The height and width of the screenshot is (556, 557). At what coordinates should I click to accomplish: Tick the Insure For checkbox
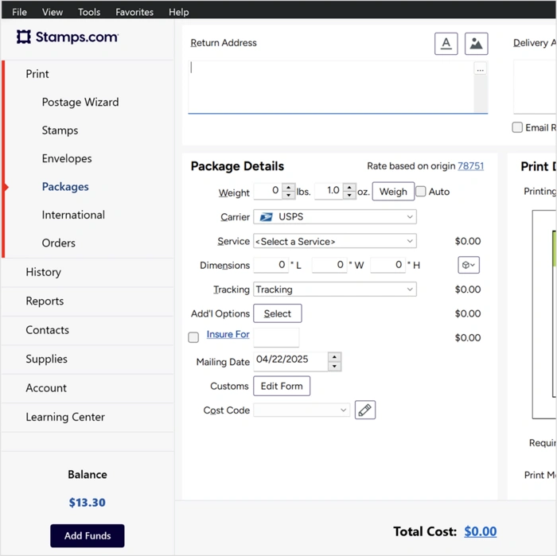pyautogui.click(x=193, y=337)
